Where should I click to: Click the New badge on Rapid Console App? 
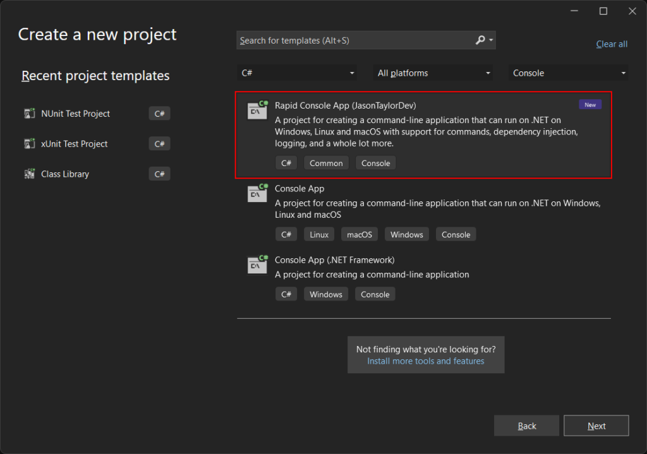coord(590,105)
